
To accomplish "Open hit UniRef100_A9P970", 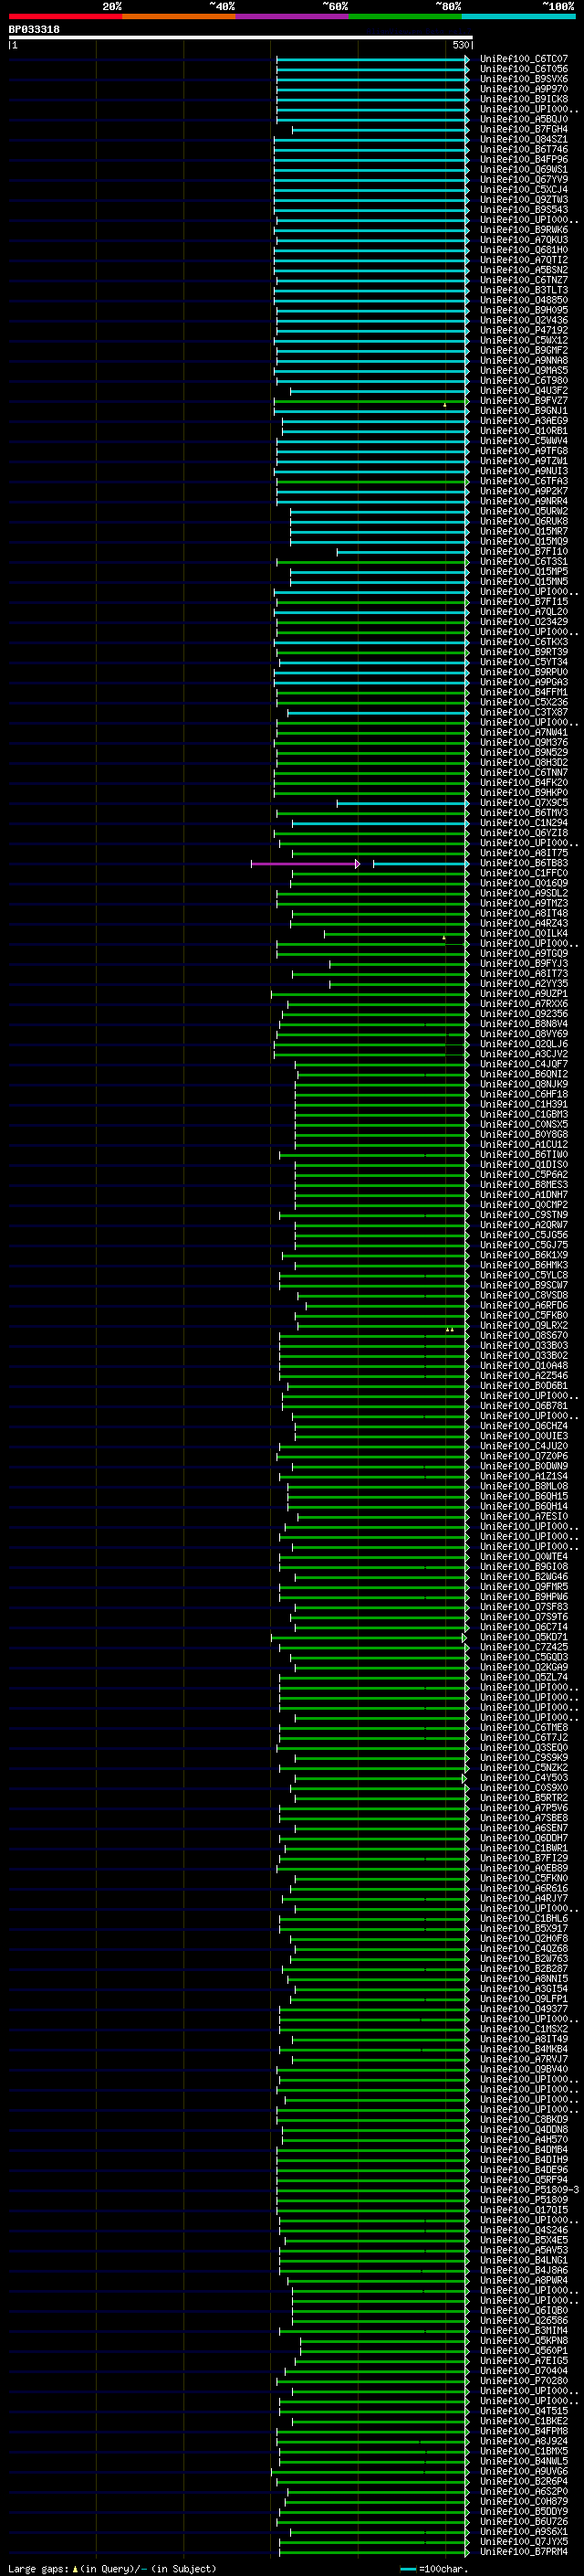I will coord(523,89).
